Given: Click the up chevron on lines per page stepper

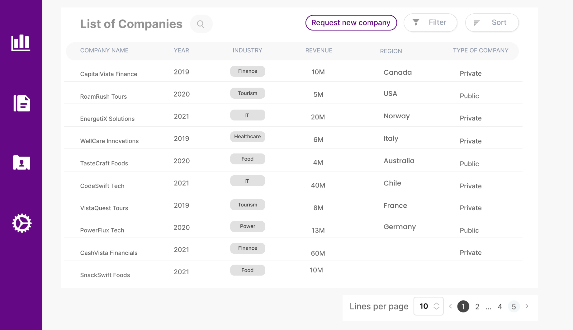Looking at the screenshot, I should tap(437, 304).
